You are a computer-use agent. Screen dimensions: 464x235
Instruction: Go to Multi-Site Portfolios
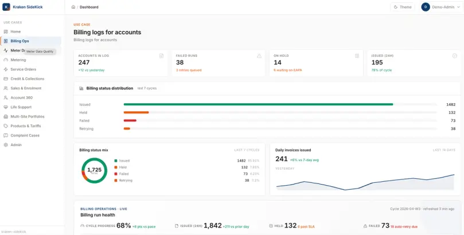(x=31, y=116)
